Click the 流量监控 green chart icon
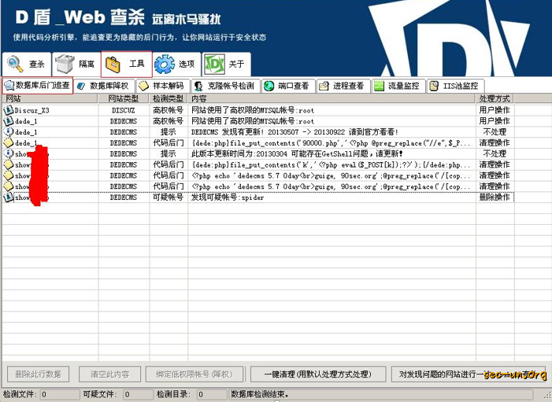Screen dimensions: 552x402 (379, 86)
